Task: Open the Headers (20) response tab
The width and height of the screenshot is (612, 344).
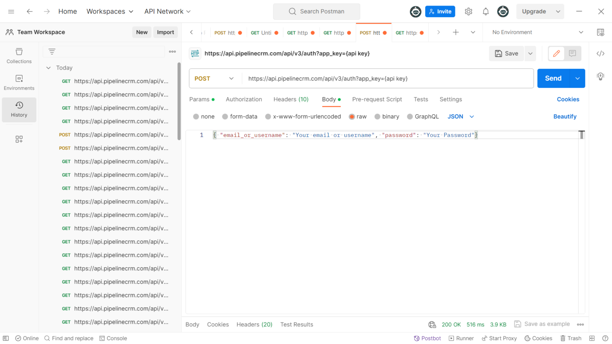Action: pos(254,324)
